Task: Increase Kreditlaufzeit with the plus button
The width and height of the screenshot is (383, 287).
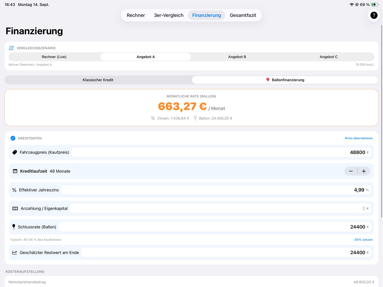Action: 364,171
